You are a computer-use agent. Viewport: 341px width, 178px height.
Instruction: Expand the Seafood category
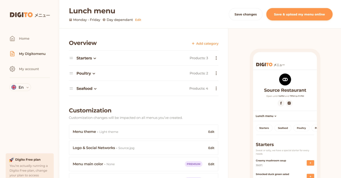coord(86,89)
